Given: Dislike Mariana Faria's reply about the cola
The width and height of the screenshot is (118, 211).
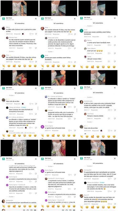Looking at the screenshot, I should click(x=36, y=48).
